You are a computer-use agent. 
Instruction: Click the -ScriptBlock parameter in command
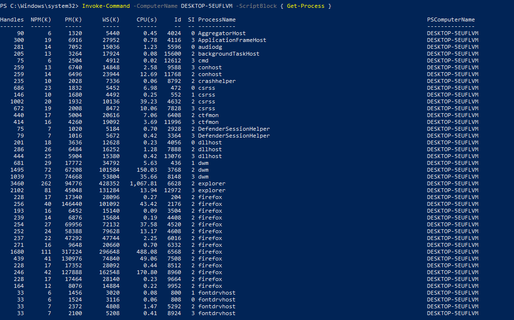[256, 6]
